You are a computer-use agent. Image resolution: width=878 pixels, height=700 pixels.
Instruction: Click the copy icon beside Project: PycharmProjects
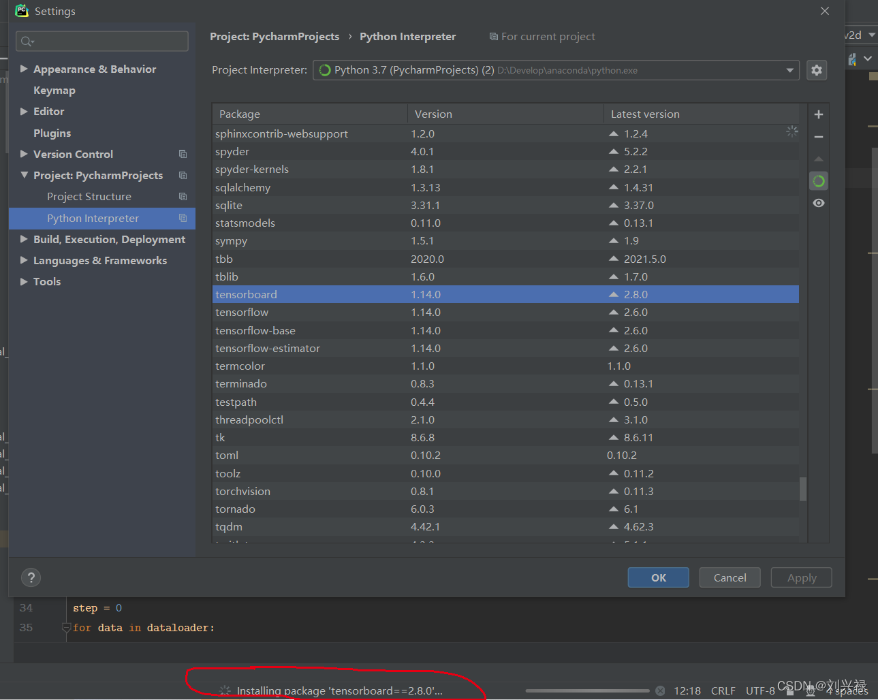pyautogui.click(x=183, y=175)
